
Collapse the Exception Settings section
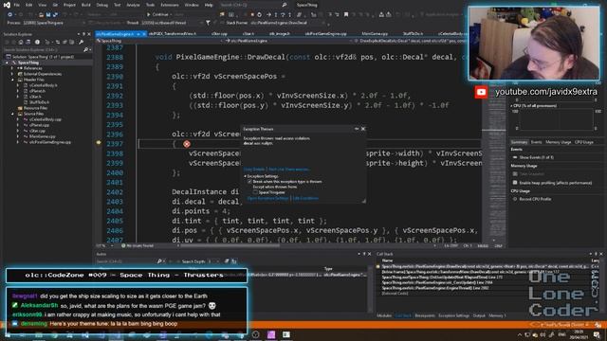coord(245,176)
